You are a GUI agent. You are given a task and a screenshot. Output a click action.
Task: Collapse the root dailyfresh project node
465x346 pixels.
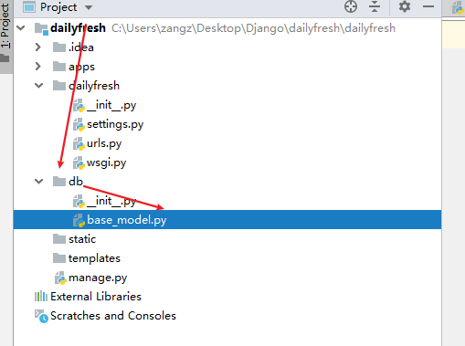[x=21, y=28]
